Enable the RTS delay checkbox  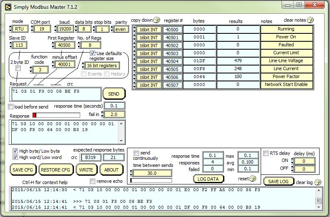(x=266, y=153)
